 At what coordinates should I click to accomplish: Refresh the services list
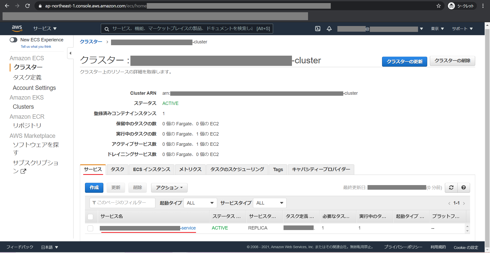pyautogui.click(x=451, y=188)
